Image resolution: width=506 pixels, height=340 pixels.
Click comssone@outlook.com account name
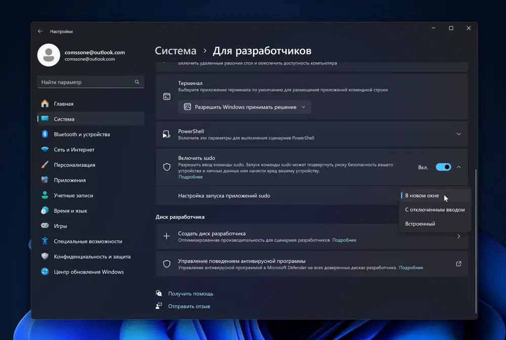(95, 52)
